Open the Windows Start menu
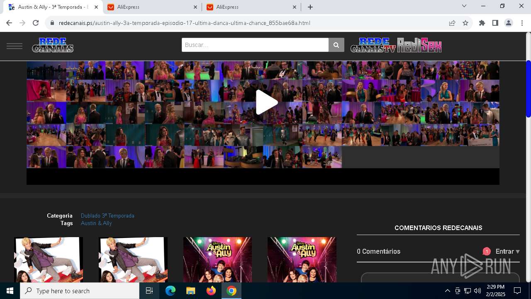531x299 pixels. [x=10, y=291]
